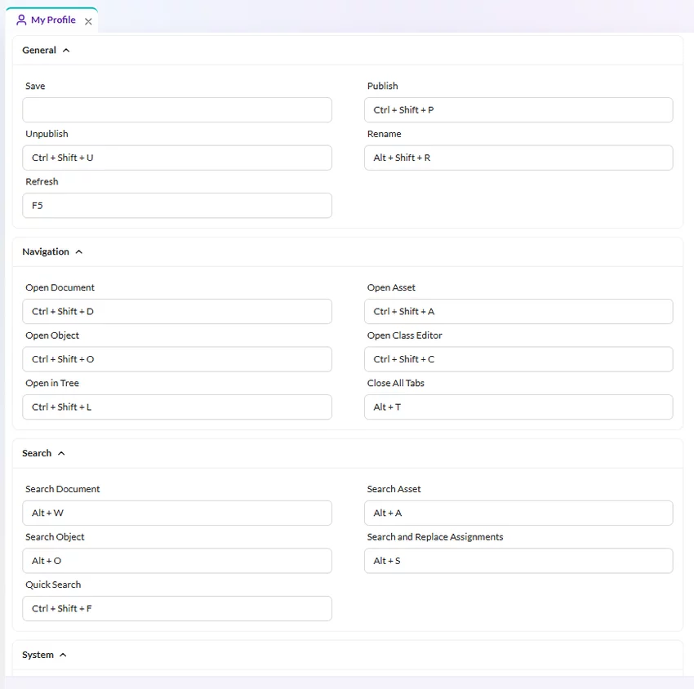The height and width of the screenshot is (689, 694).
Task: Edit the Open in Tree shortcut field
Action: [177, 407]
